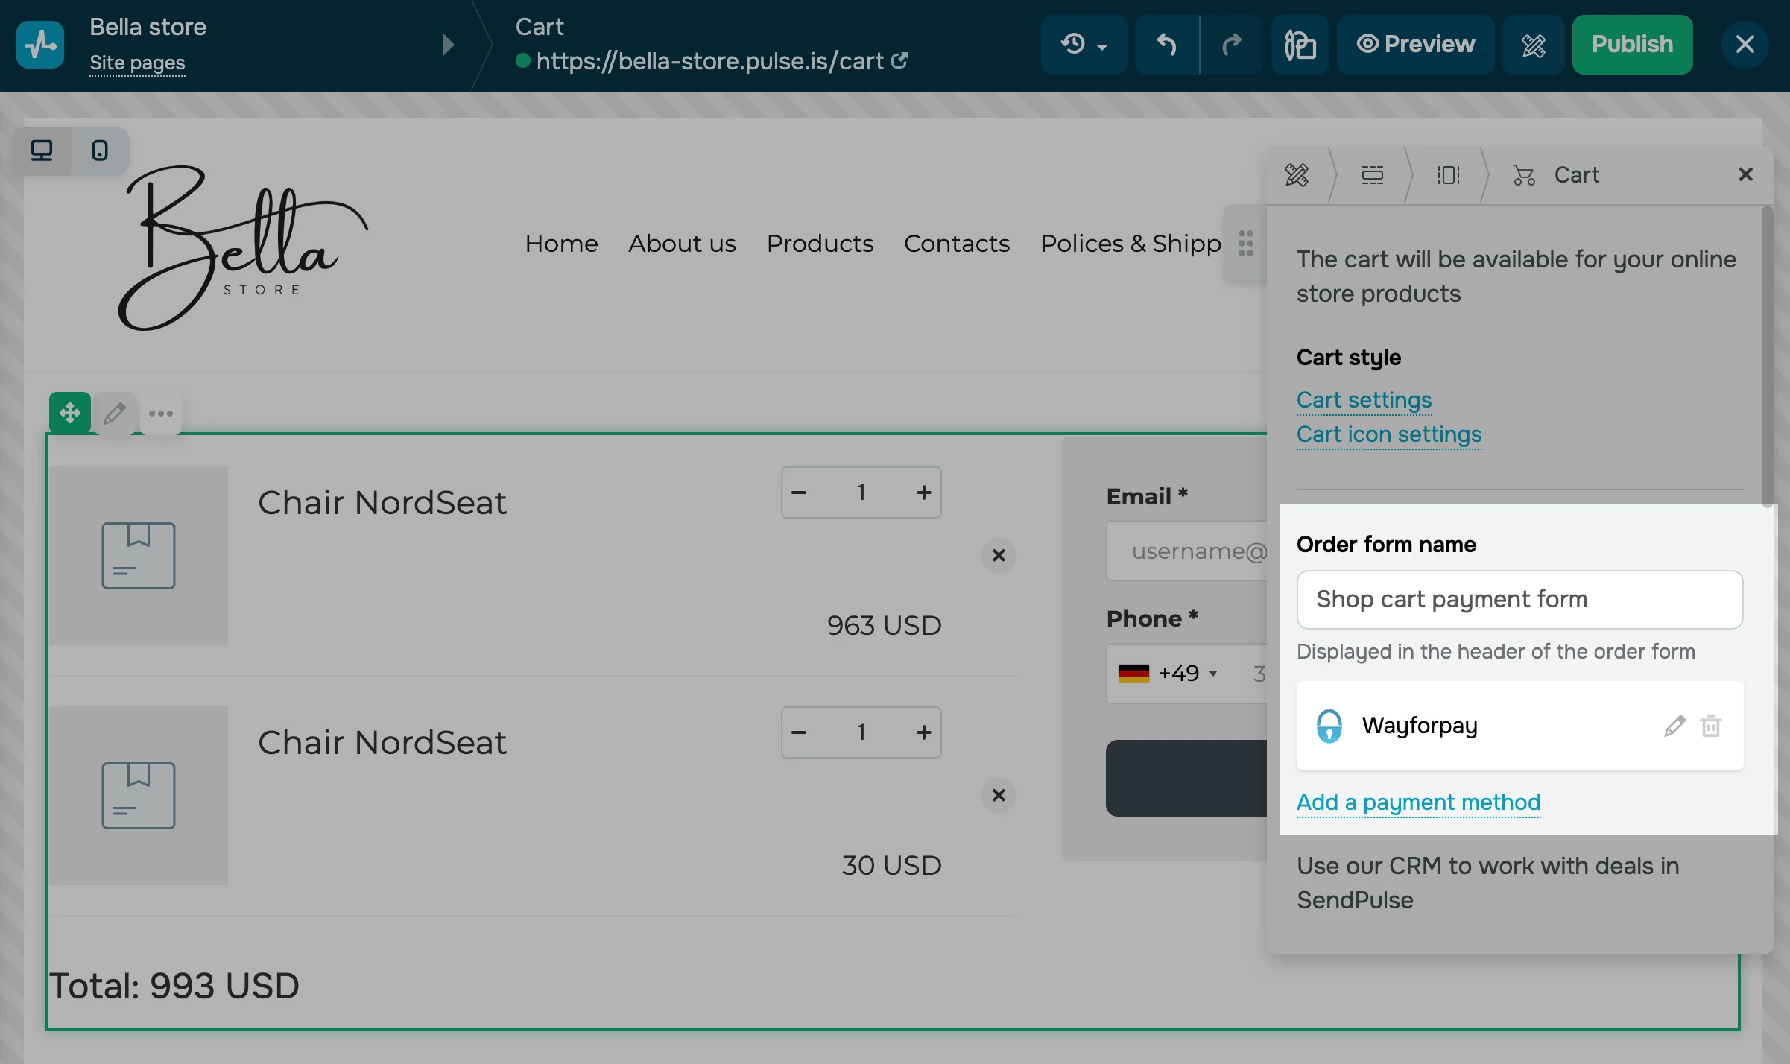Go to section level in breadcrumb
1790x1064 pixels.
tap(1372, 175)
